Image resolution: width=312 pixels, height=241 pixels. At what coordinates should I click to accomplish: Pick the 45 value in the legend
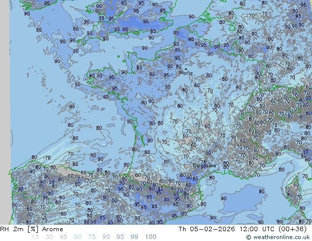[x=63, y=237]
